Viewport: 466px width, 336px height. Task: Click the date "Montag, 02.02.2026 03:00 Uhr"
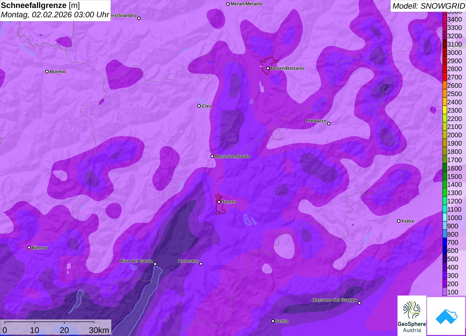coord(55,15)
